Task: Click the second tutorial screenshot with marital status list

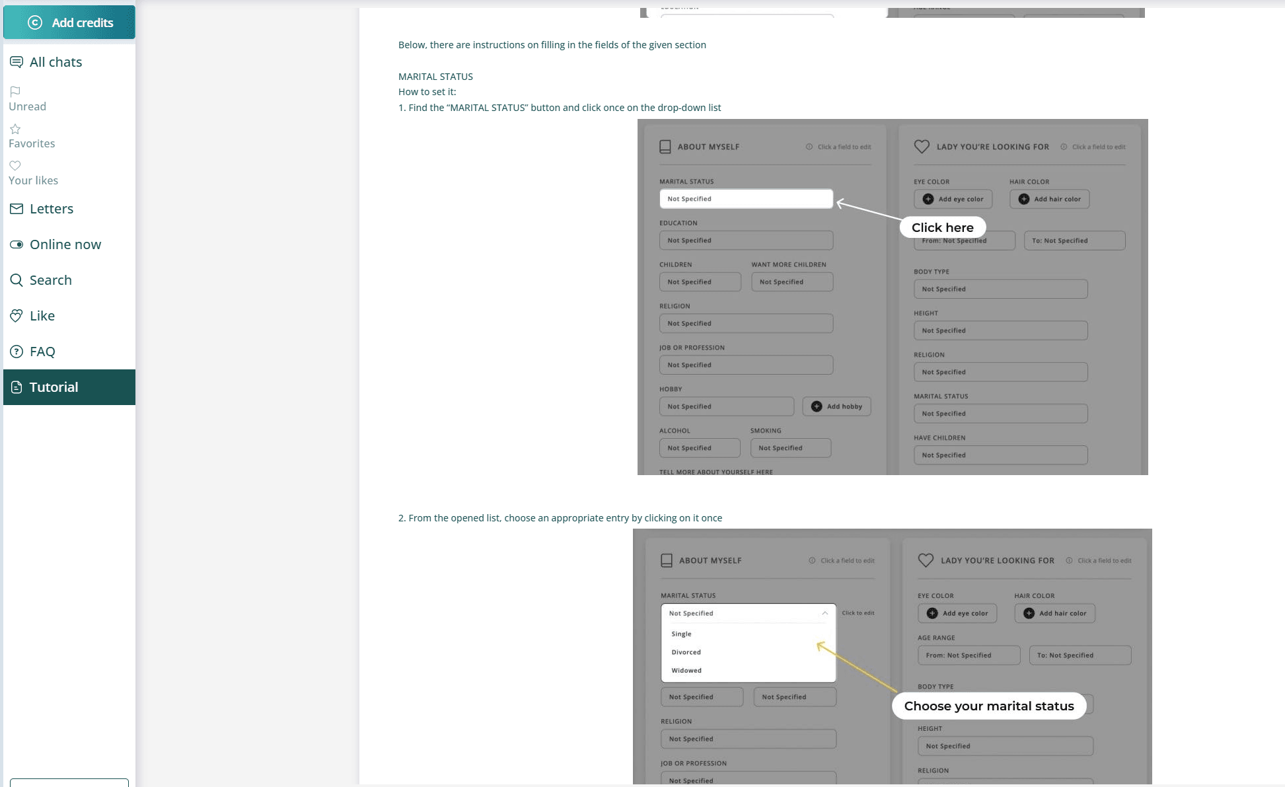Action: tap(893, 656)
